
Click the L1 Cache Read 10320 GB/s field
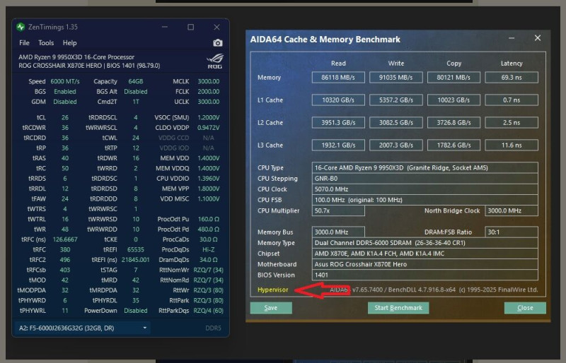[x=338, y=100]
